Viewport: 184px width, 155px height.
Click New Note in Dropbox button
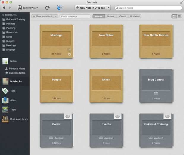[x=91, y=8]
